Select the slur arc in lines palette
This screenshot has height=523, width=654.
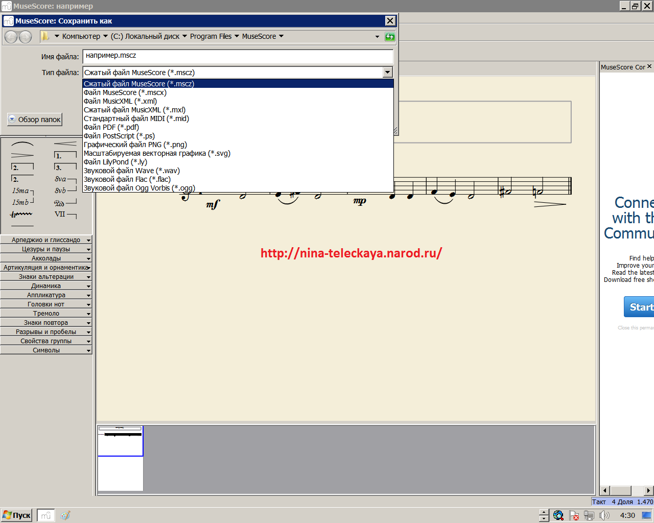tap(22, 144)
